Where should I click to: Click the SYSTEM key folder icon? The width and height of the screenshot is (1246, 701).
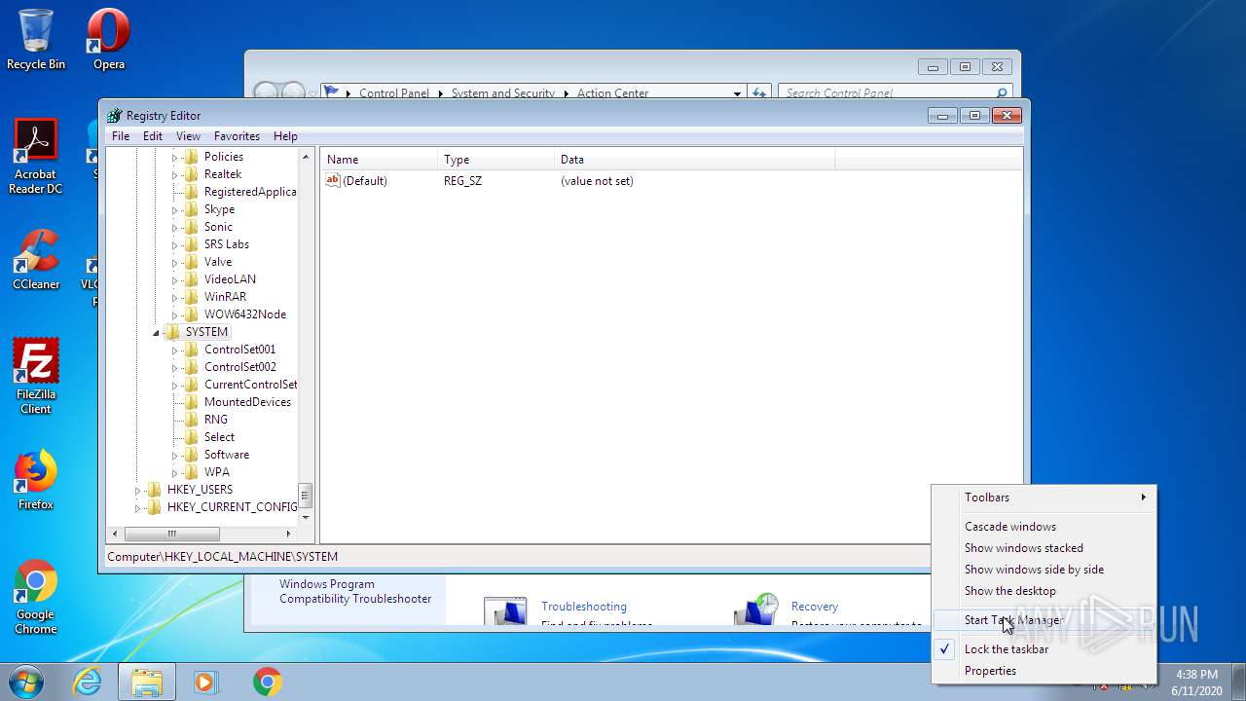point(172,332)
